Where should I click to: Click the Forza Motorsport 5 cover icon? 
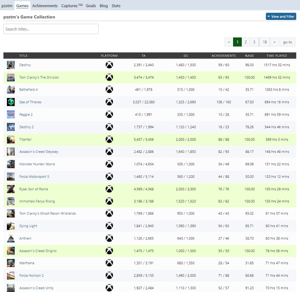pos(11,177)
